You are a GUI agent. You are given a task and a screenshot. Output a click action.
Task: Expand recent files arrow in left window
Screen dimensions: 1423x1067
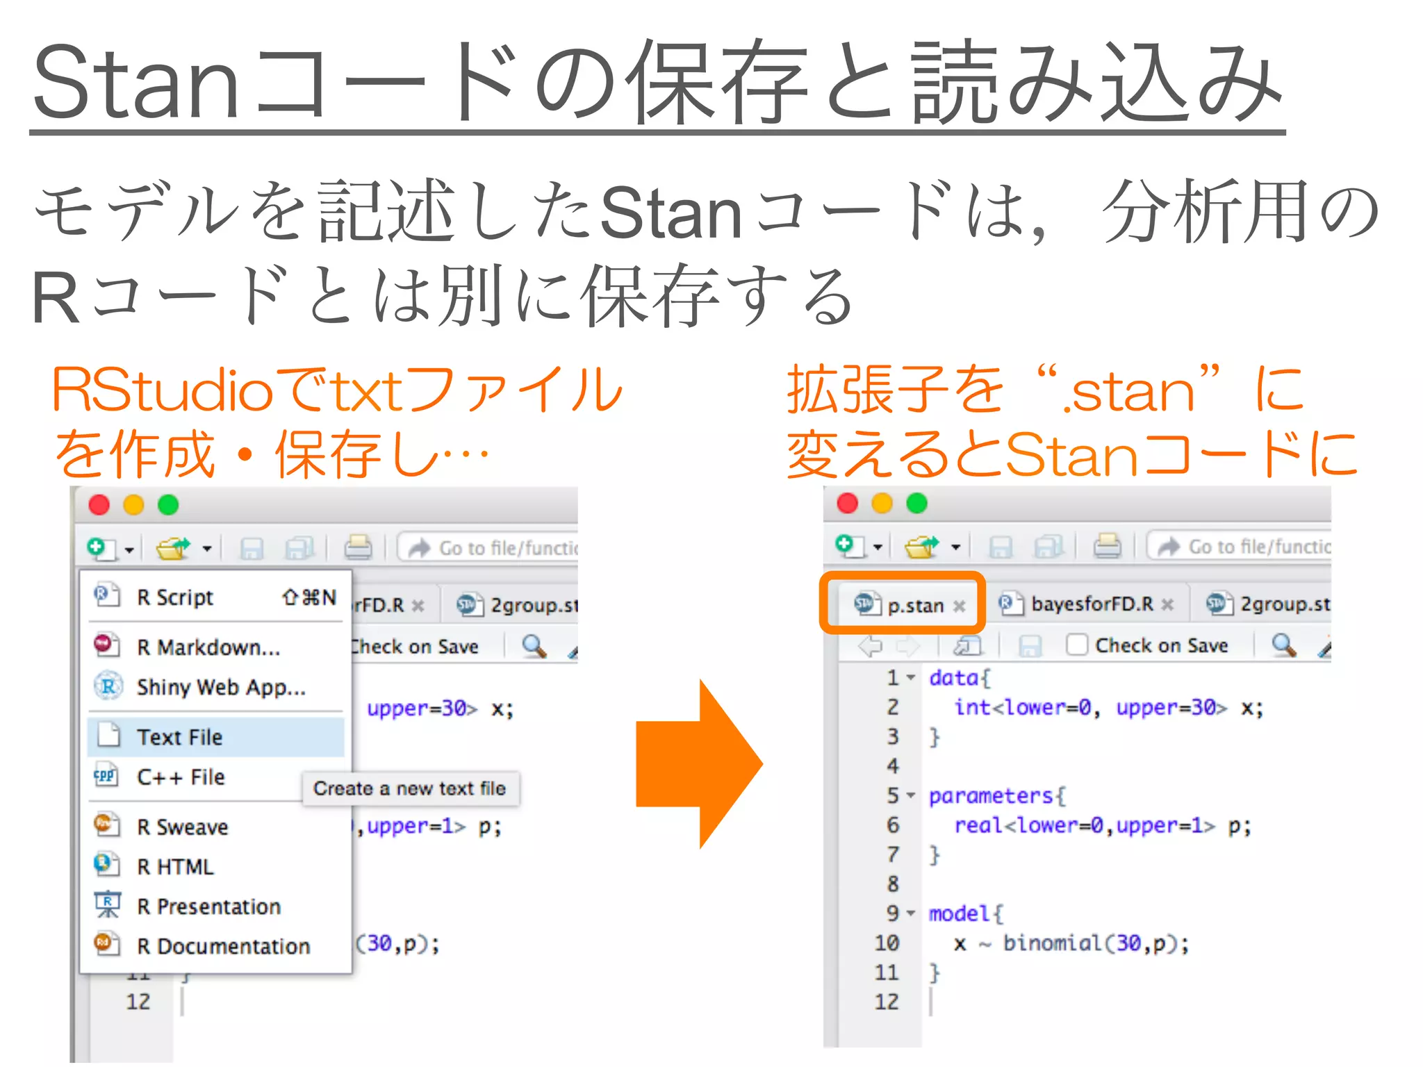[207, 549]
